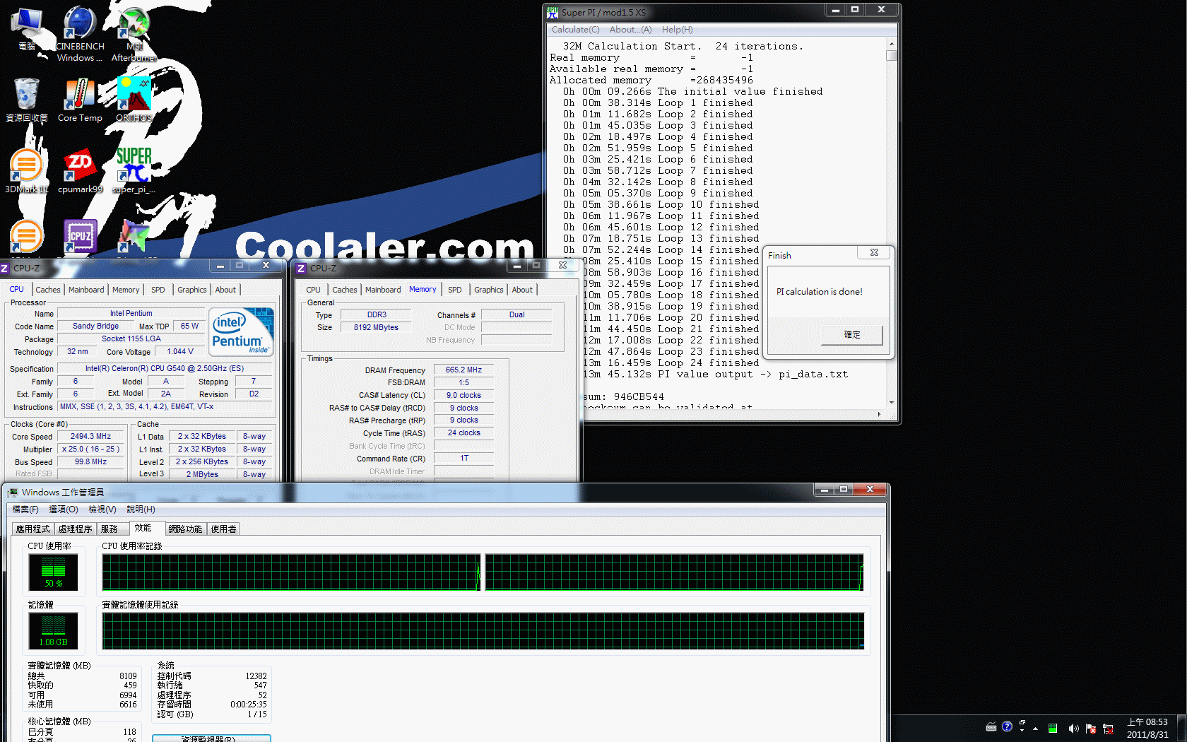Image resolution: width=1187 pixels, height=742 pixels.
Task: Select Mainboard tab in left CPU-Z window
Action: pos(86,290)
